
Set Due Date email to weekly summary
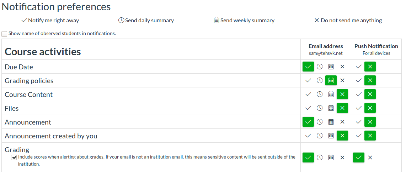point(331,67)
